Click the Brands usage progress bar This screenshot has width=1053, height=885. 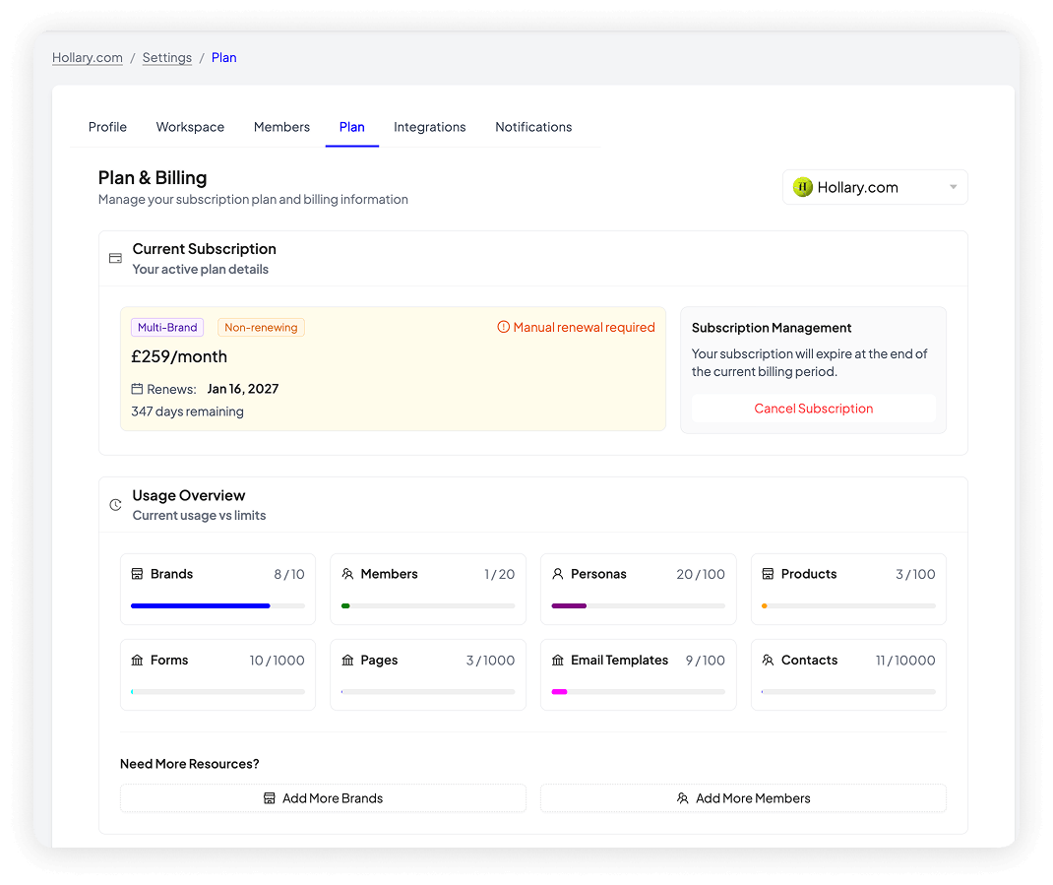pos(217,606)
